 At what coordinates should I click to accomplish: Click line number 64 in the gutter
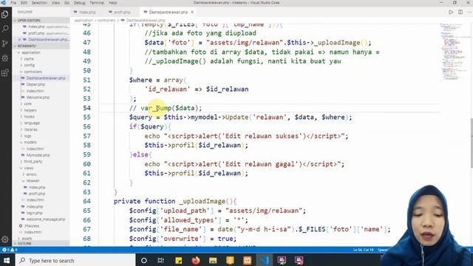[87, 201]
